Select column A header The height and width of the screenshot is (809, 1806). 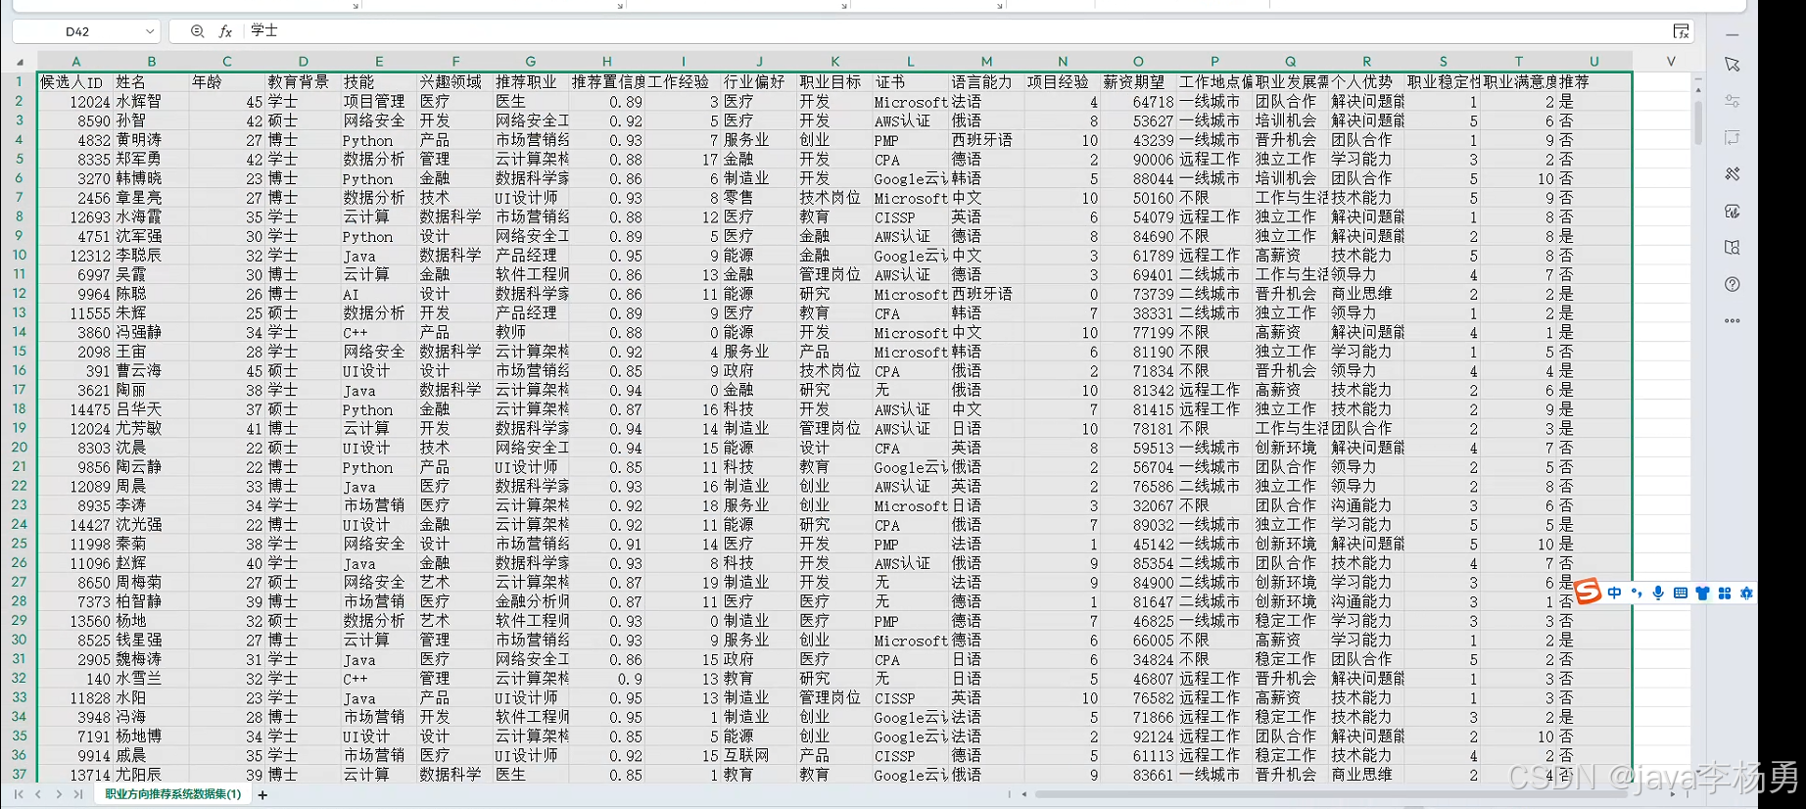click(x=75, y=61)
